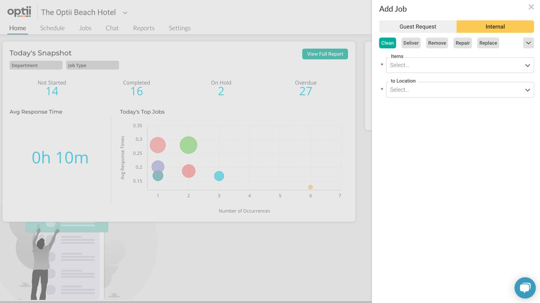Screen dimensions: 540x303
Task: Click the Today's Top Jobs heading
Action: click(142, 112)
